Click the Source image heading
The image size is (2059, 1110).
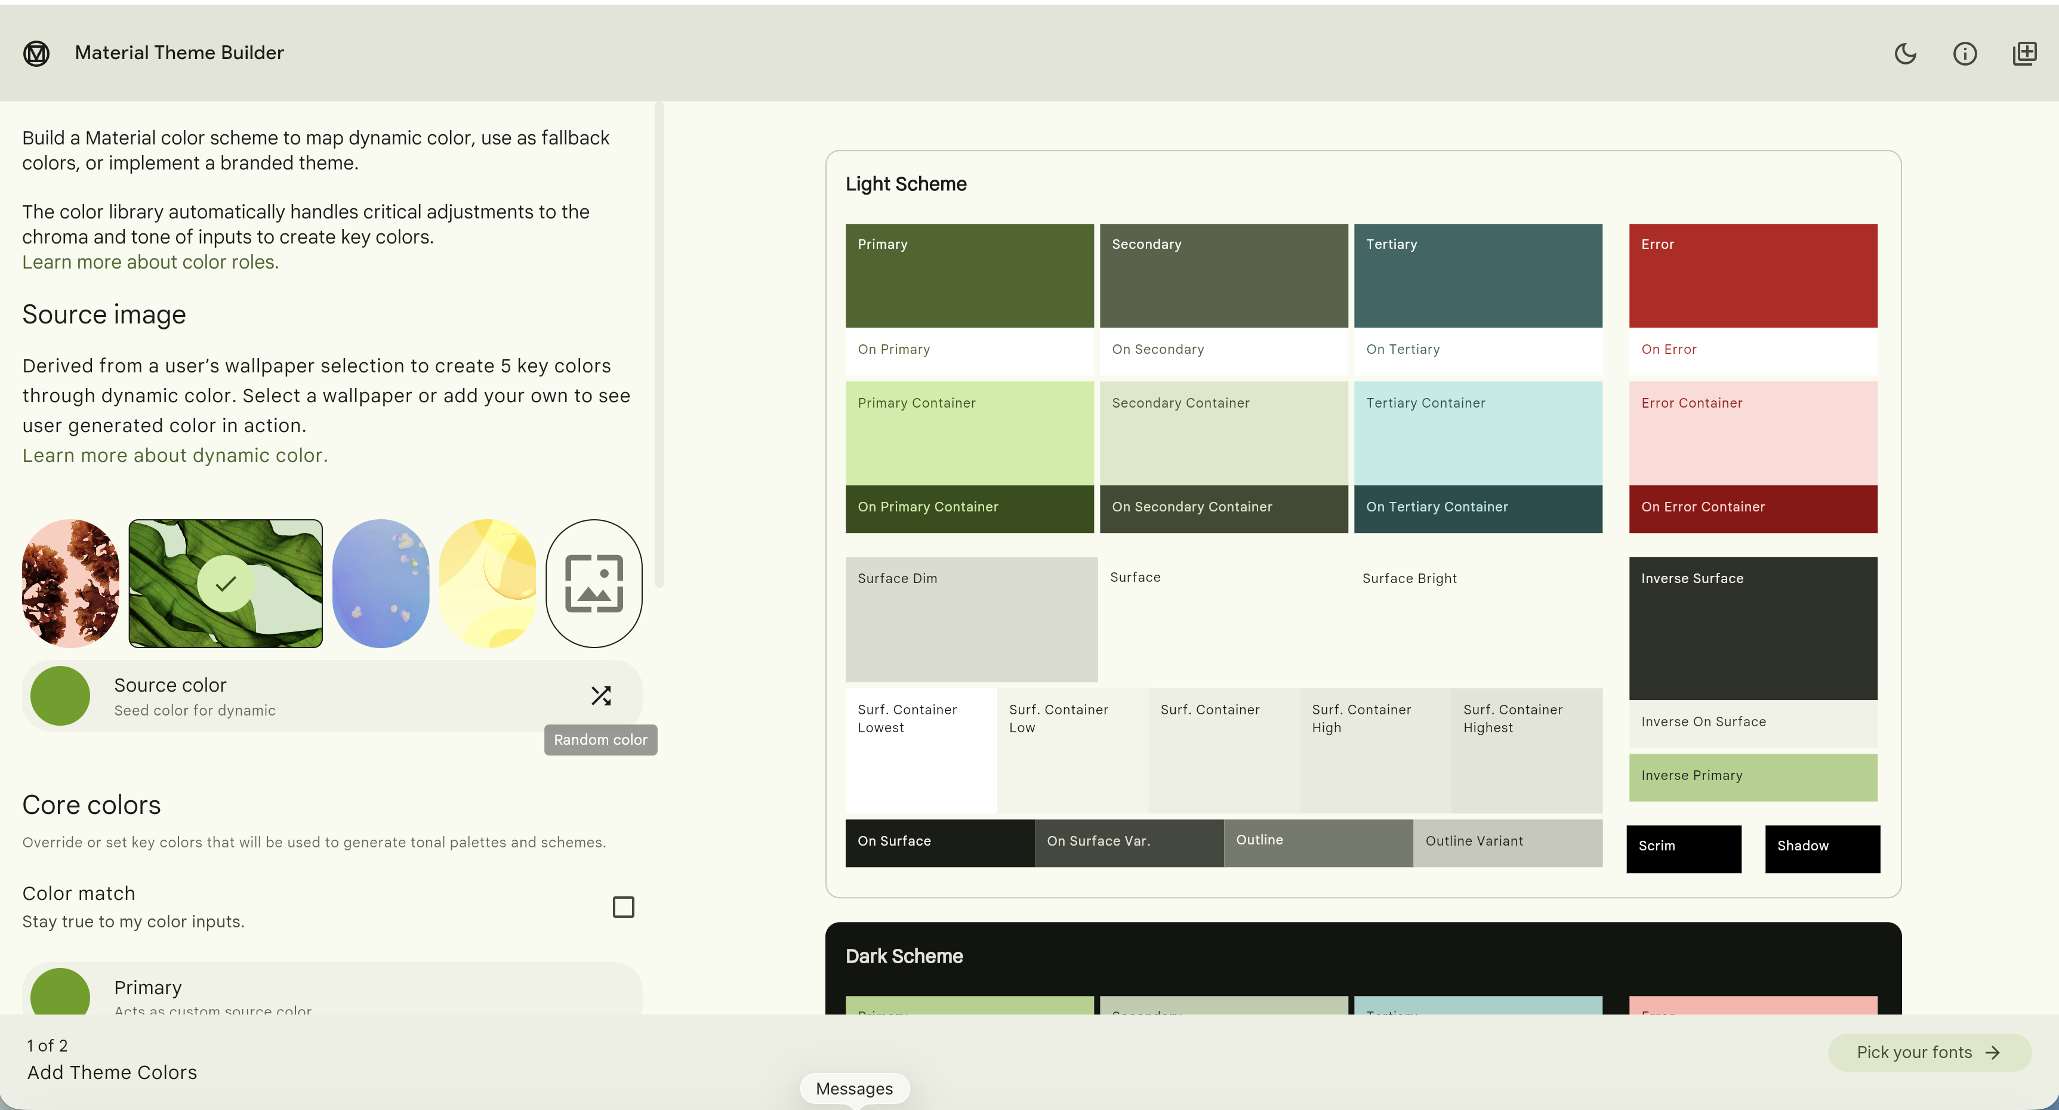104,315
